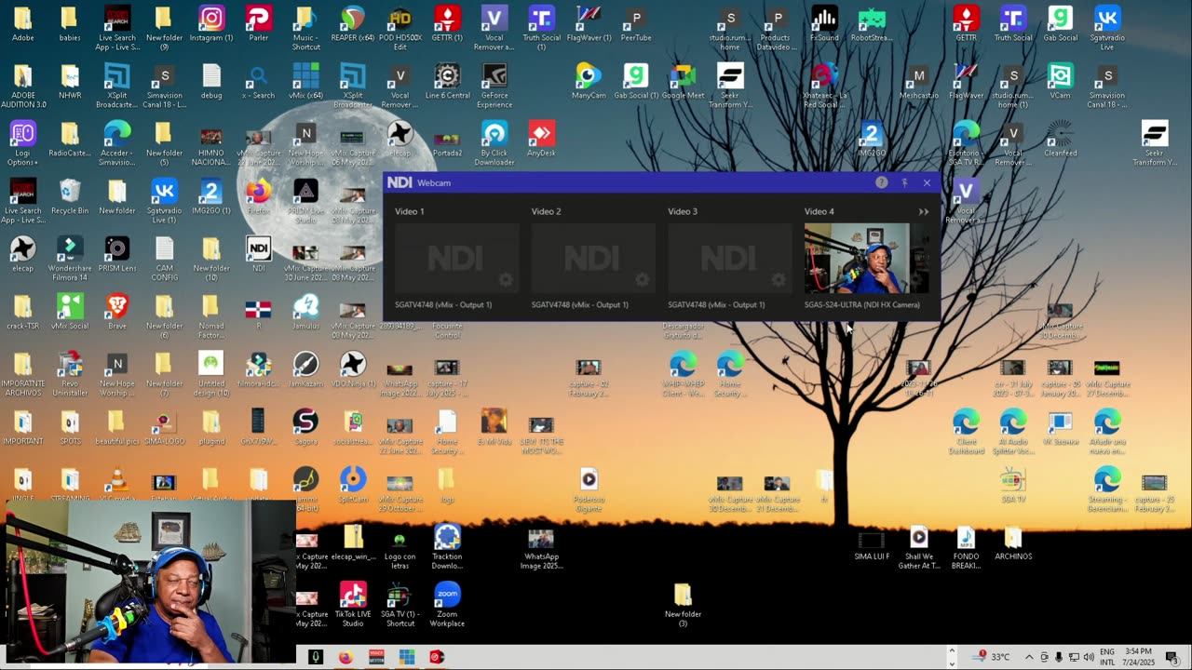Screen dimensions: 1192x670
Task: Click Firefox in the taskbar
Action: [345, 657]
